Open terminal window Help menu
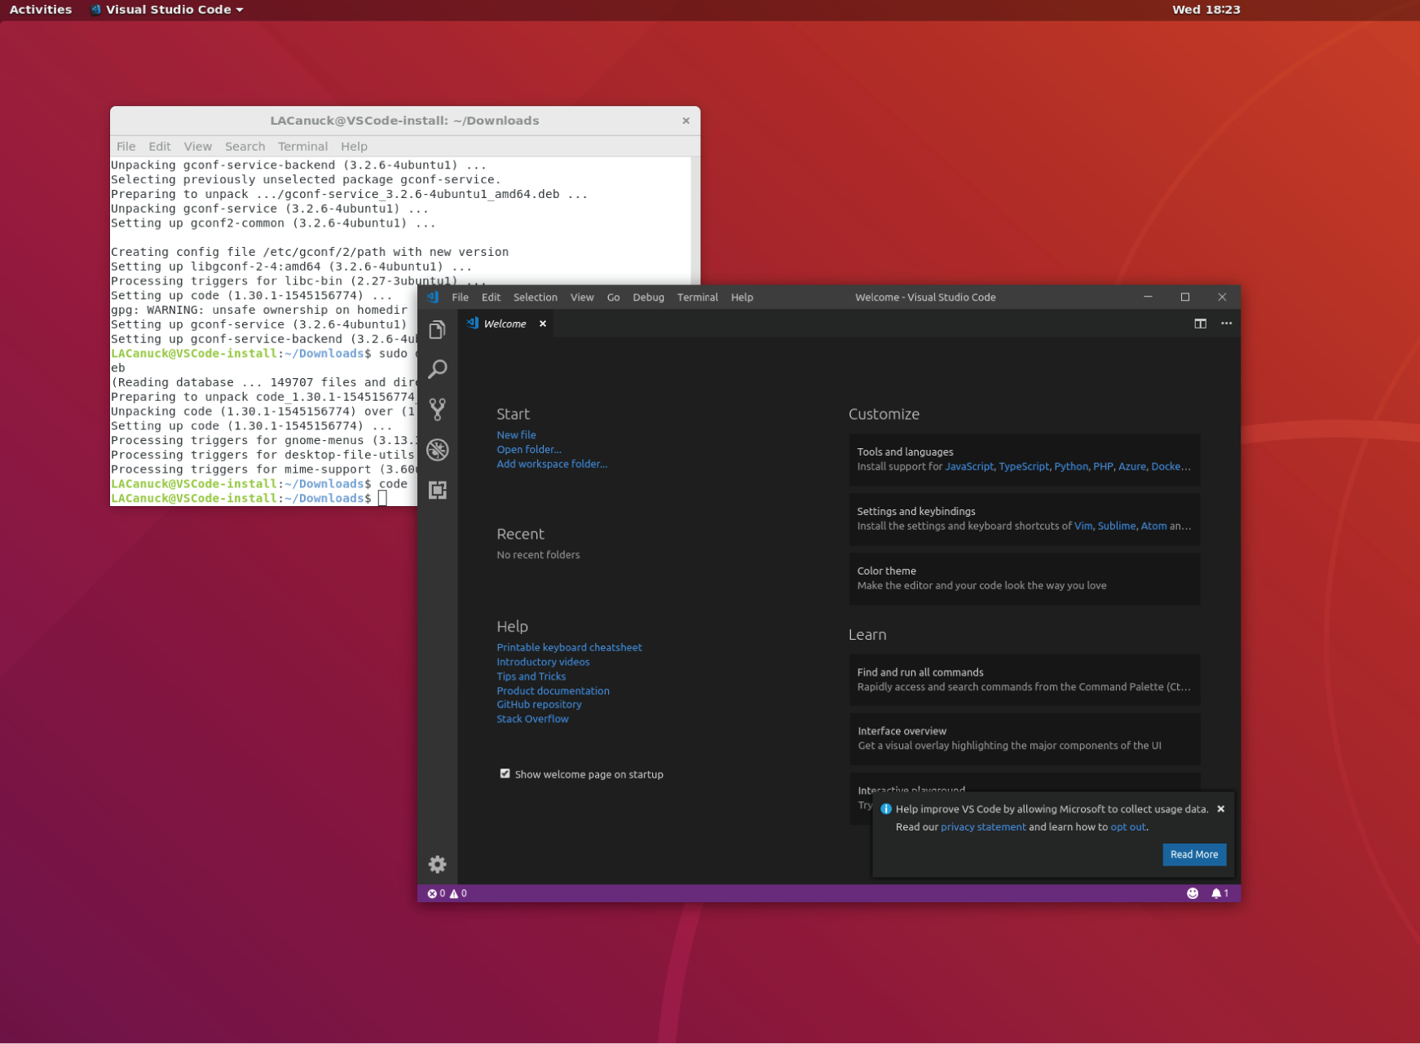The image size is (1420, 1044). click(354, 147)
